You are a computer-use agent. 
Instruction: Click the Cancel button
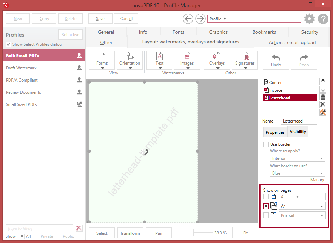(x=126, y=19)
